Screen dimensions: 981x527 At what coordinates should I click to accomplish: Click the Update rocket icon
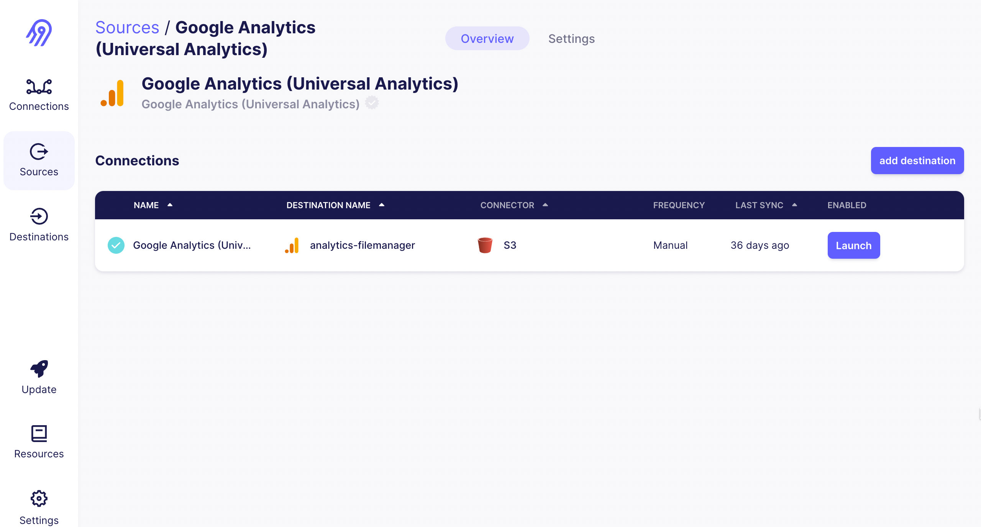click(x=39, y=369)
